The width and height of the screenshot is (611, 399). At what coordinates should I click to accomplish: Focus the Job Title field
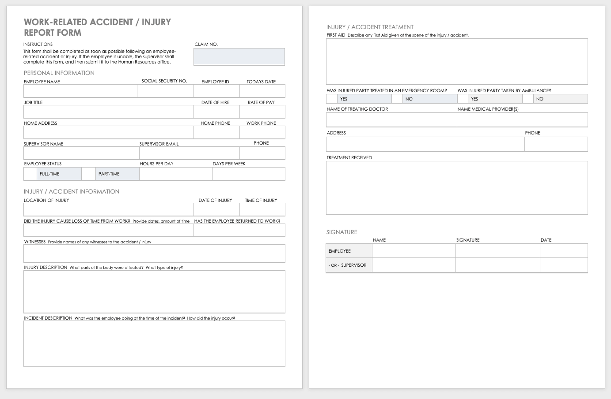(108, 112)
